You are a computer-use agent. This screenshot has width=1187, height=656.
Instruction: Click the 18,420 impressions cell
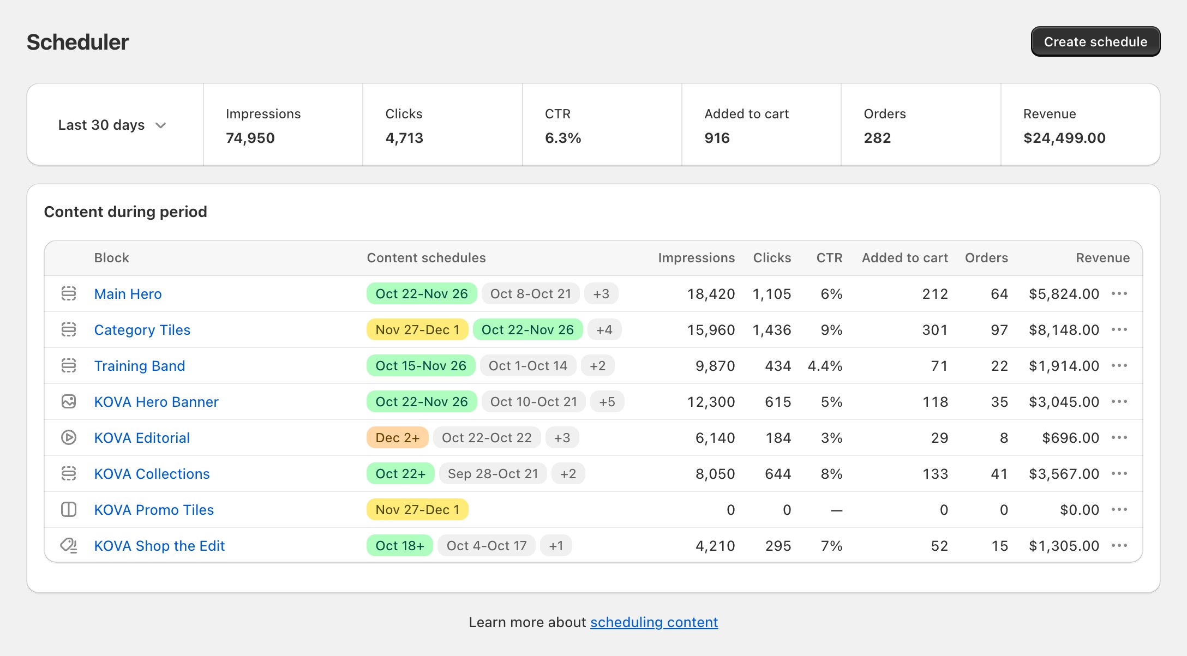[x=711, y=294]
